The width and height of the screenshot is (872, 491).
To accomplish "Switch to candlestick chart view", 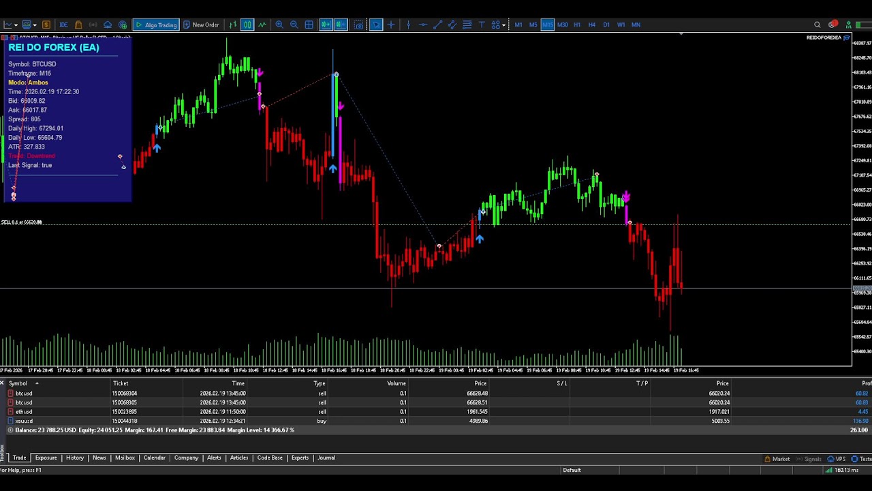I will pyautogui.click(x=247, y=25).
